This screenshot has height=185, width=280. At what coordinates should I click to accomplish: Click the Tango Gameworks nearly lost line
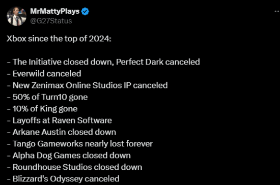[x=80, y=144]
